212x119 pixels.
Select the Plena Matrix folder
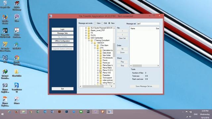[x=107, y=68]
